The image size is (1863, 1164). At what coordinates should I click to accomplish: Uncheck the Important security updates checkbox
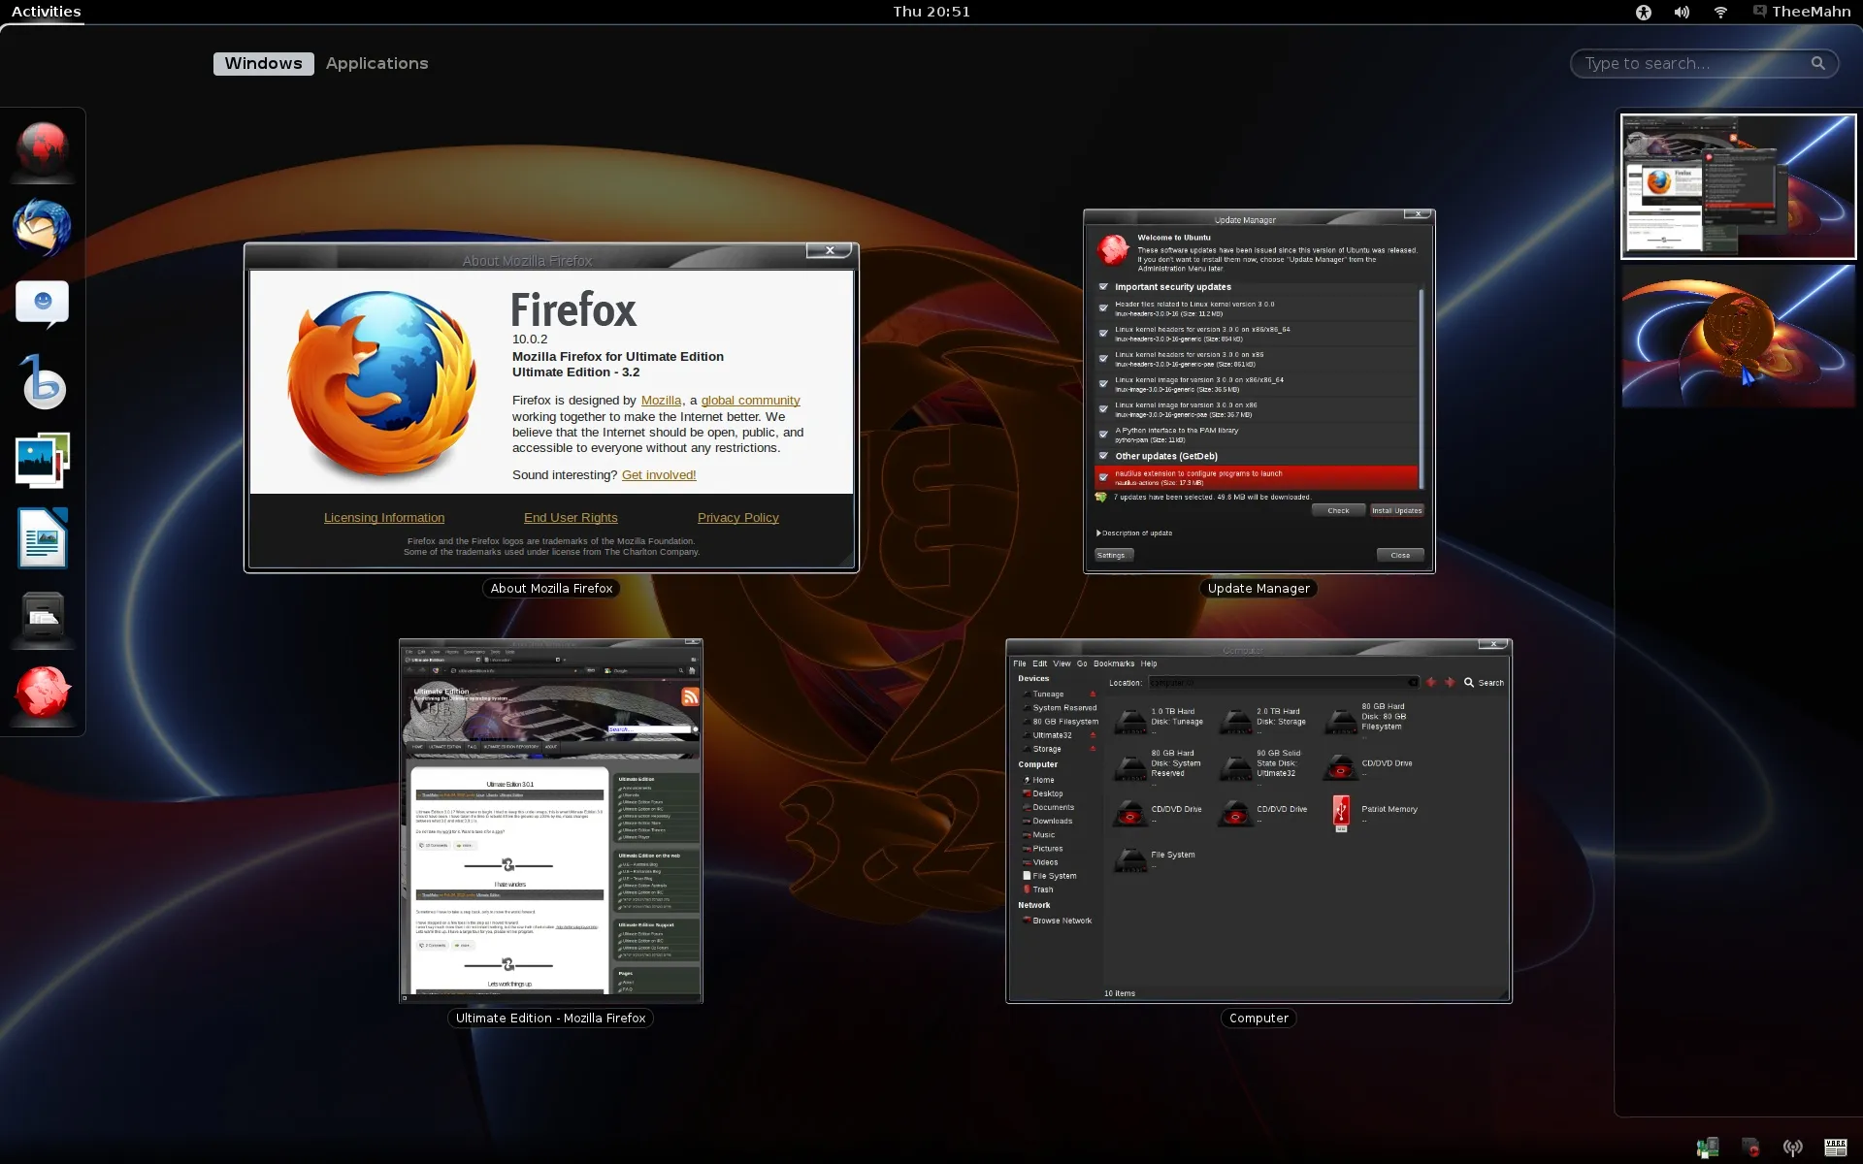(1103, 287)
